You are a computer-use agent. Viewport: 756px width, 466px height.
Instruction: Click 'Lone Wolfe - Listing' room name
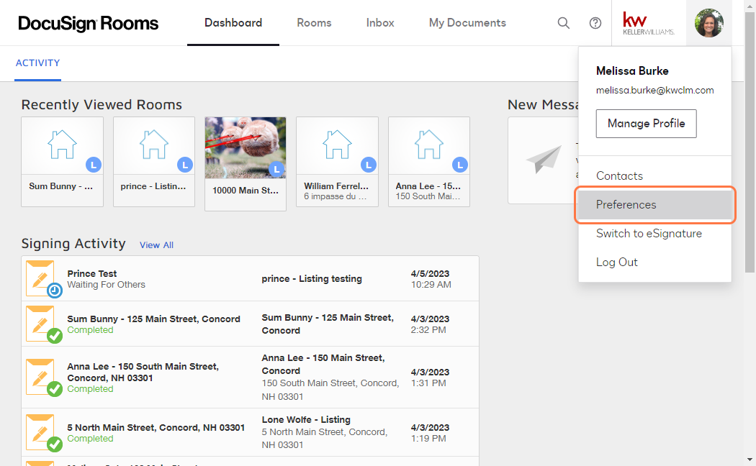pos(306,420)
